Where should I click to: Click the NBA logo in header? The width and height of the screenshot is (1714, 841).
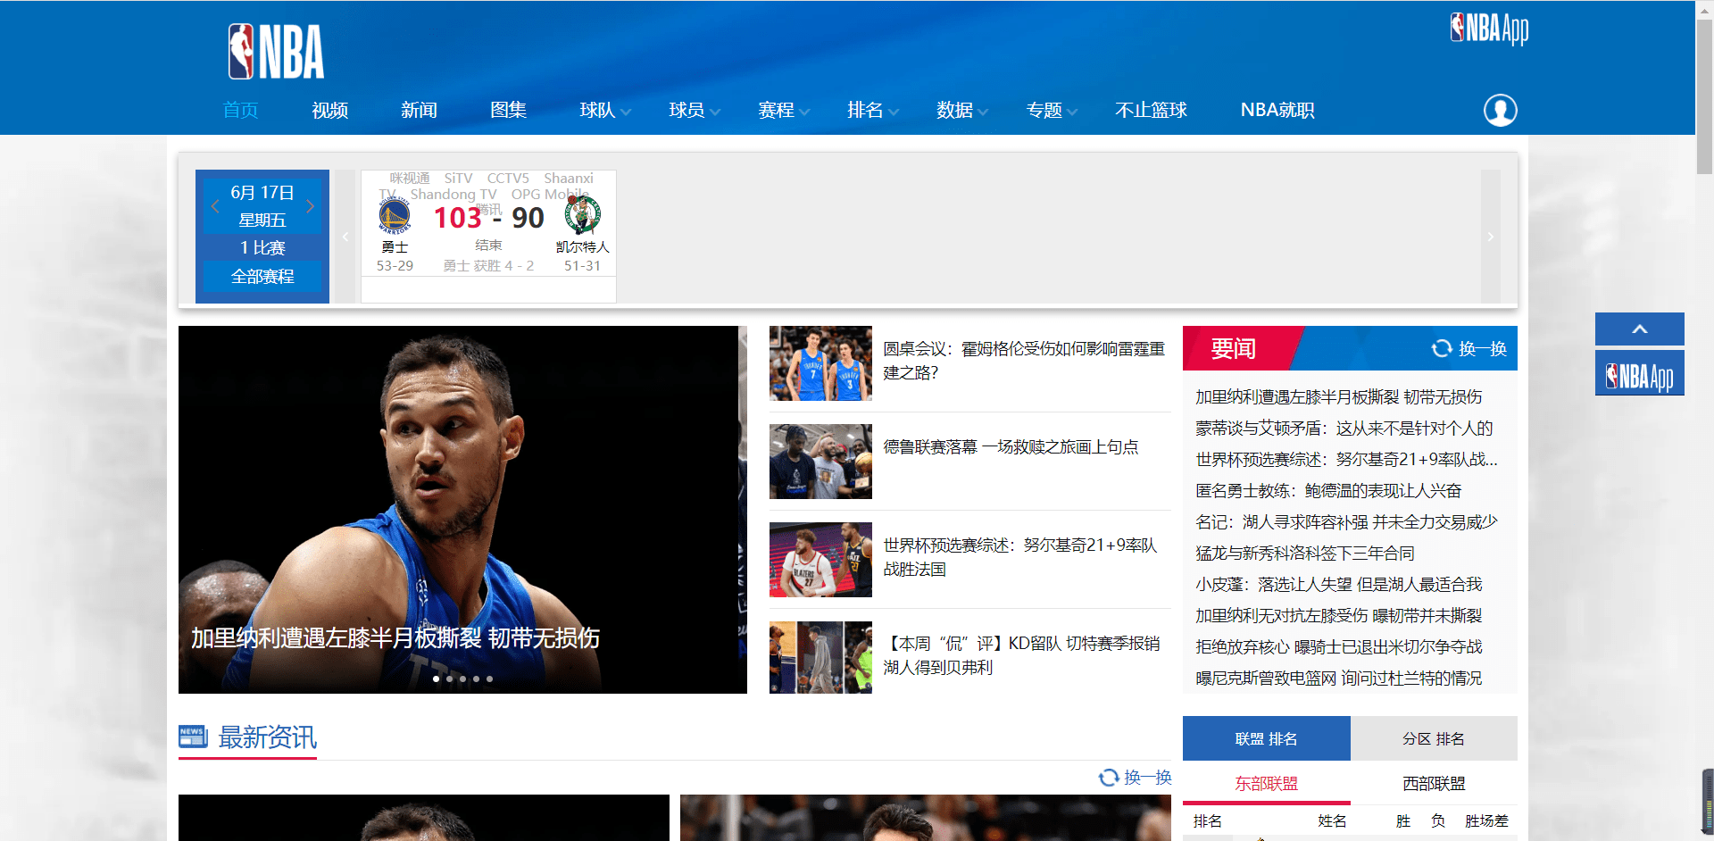point(276,52)
